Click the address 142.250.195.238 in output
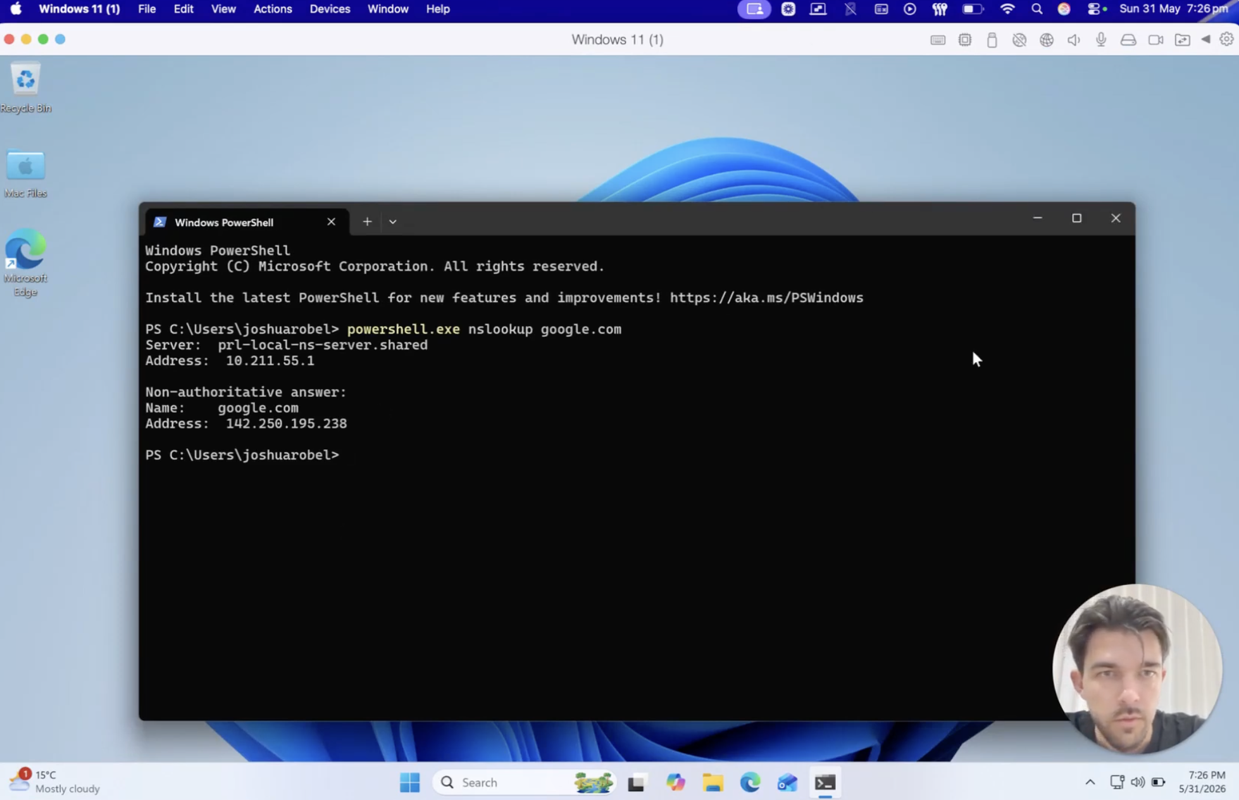Screen dimensions: 1239x800 [287, 423]
